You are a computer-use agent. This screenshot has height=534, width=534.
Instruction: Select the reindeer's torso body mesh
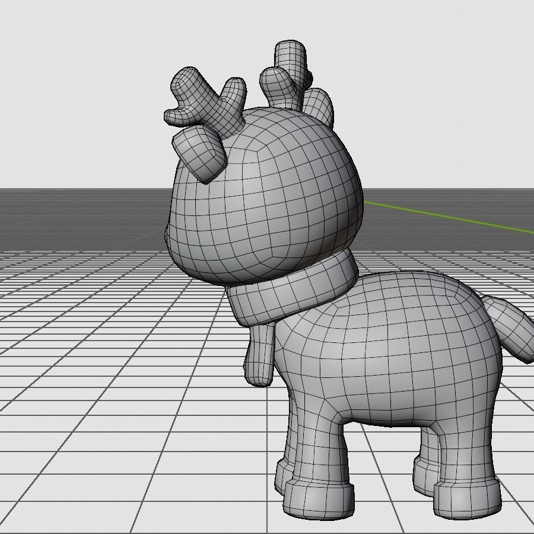(x=392, y=347)
